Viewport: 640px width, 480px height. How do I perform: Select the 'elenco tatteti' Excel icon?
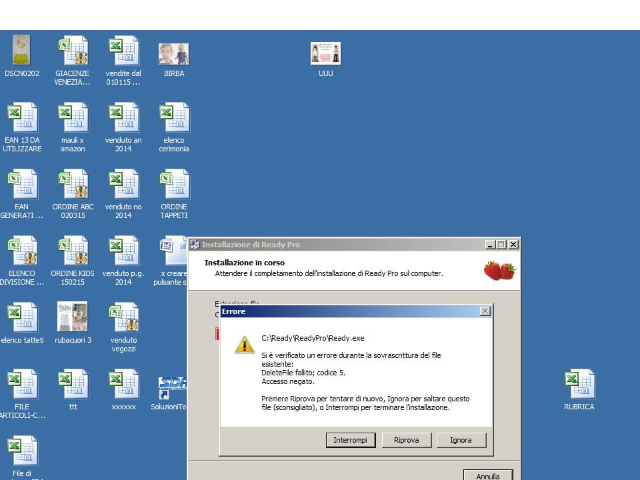23,317
